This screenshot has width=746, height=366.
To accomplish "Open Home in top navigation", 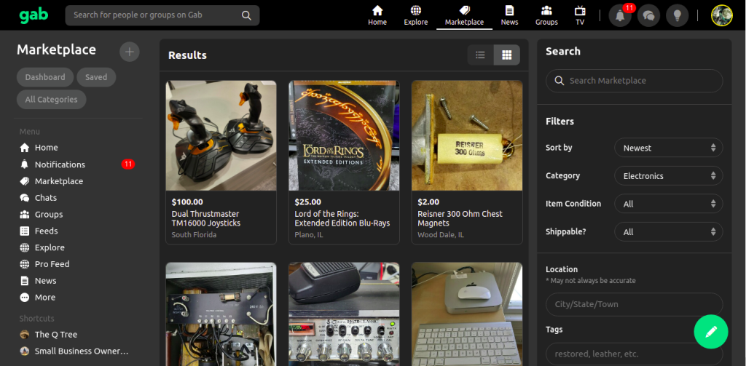I will pyautogui.click(x=377, y=15).
